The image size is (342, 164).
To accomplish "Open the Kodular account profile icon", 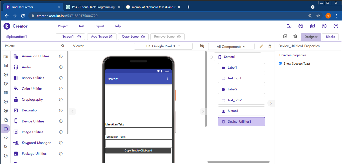I will tap(336, 26).
